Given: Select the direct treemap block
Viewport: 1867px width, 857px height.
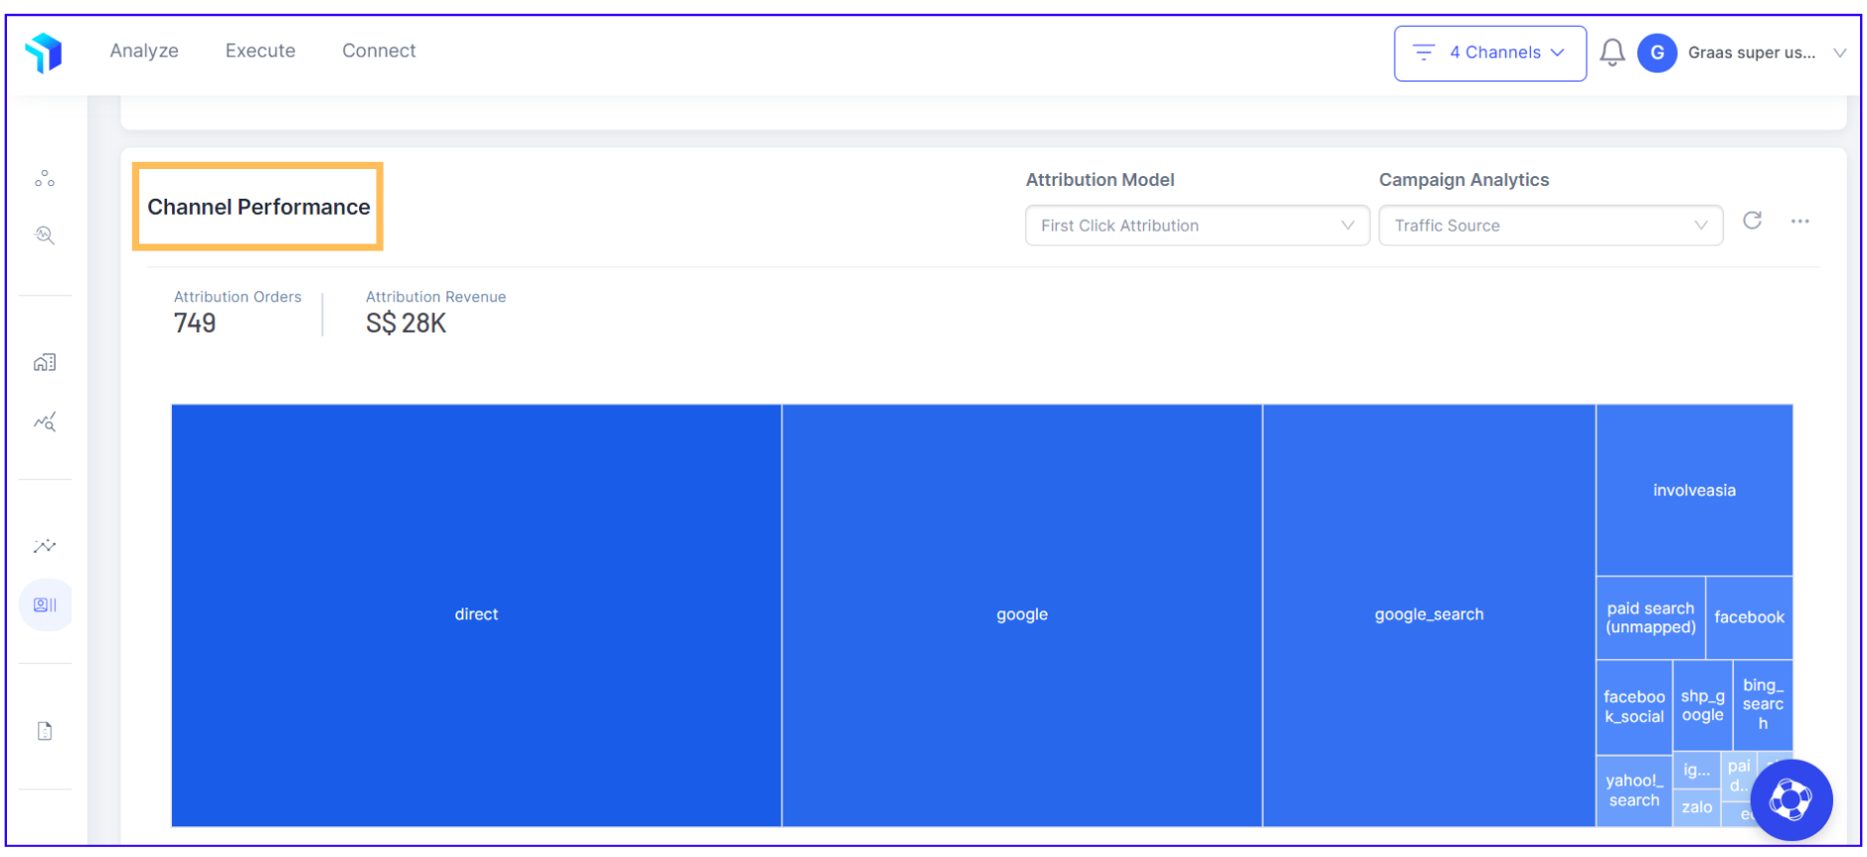Looking at the screenshot, I should (x=476, y=614).
